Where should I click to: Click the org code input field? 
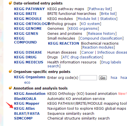pyautogui.click(x=88, y=78)
